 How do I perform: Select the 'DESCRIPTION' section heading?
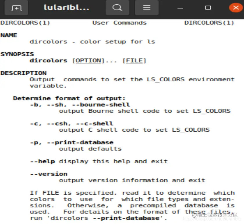[24, 73]
